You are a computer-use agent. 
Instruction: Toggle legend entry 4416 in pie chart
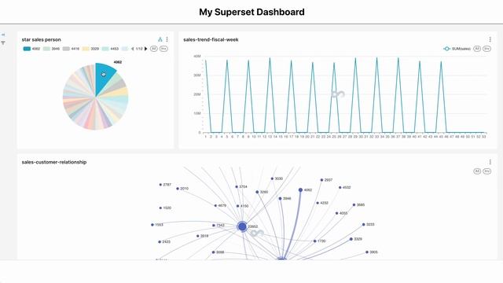[x=71, y=49]
